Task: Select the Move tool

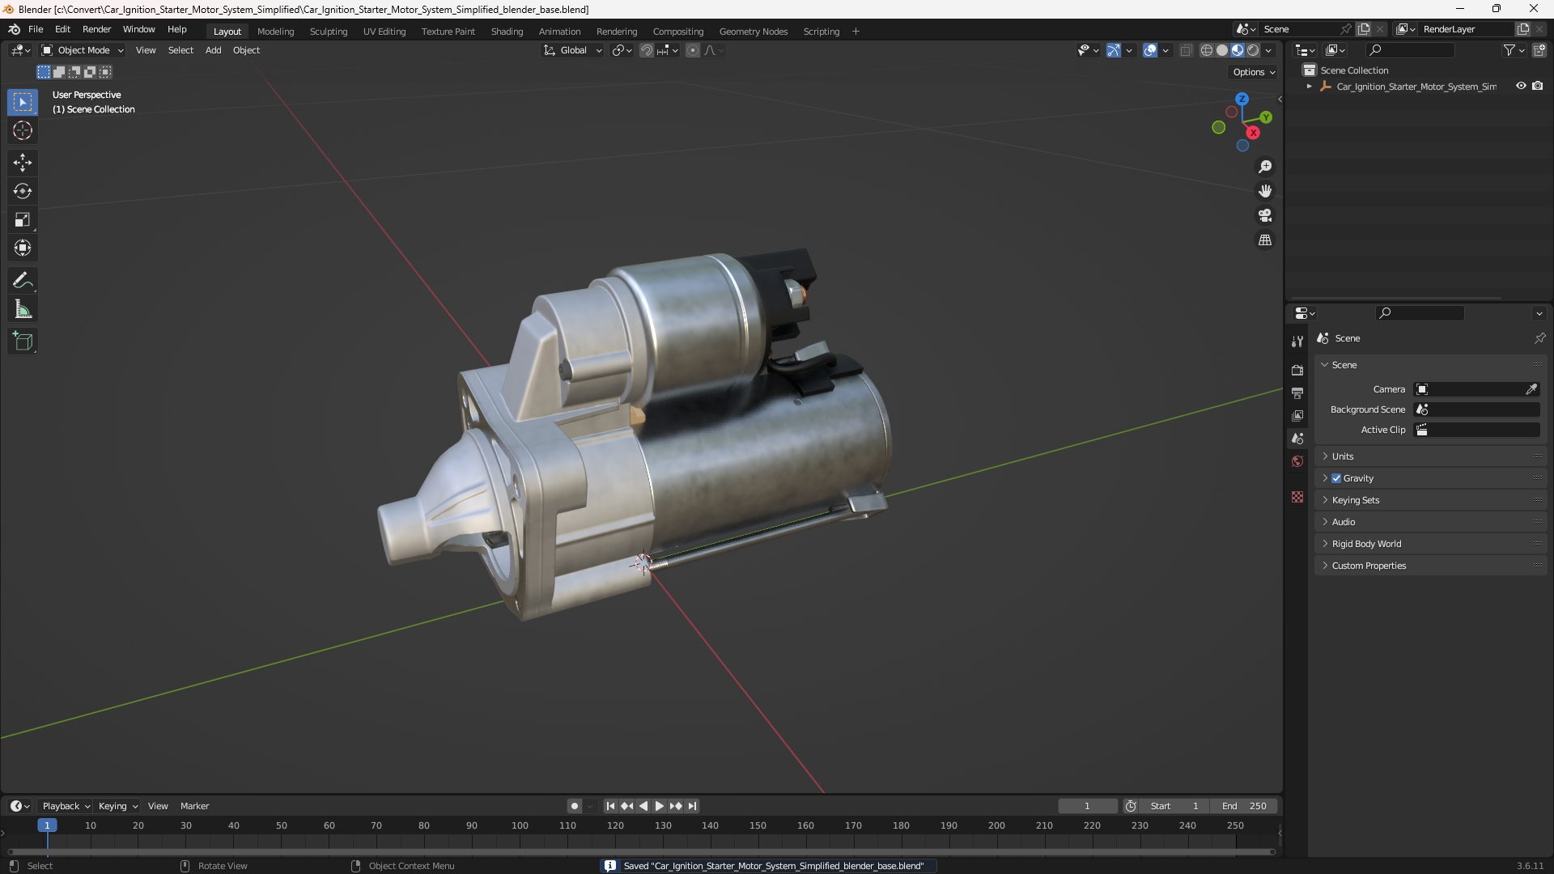Action: point(23,163)
